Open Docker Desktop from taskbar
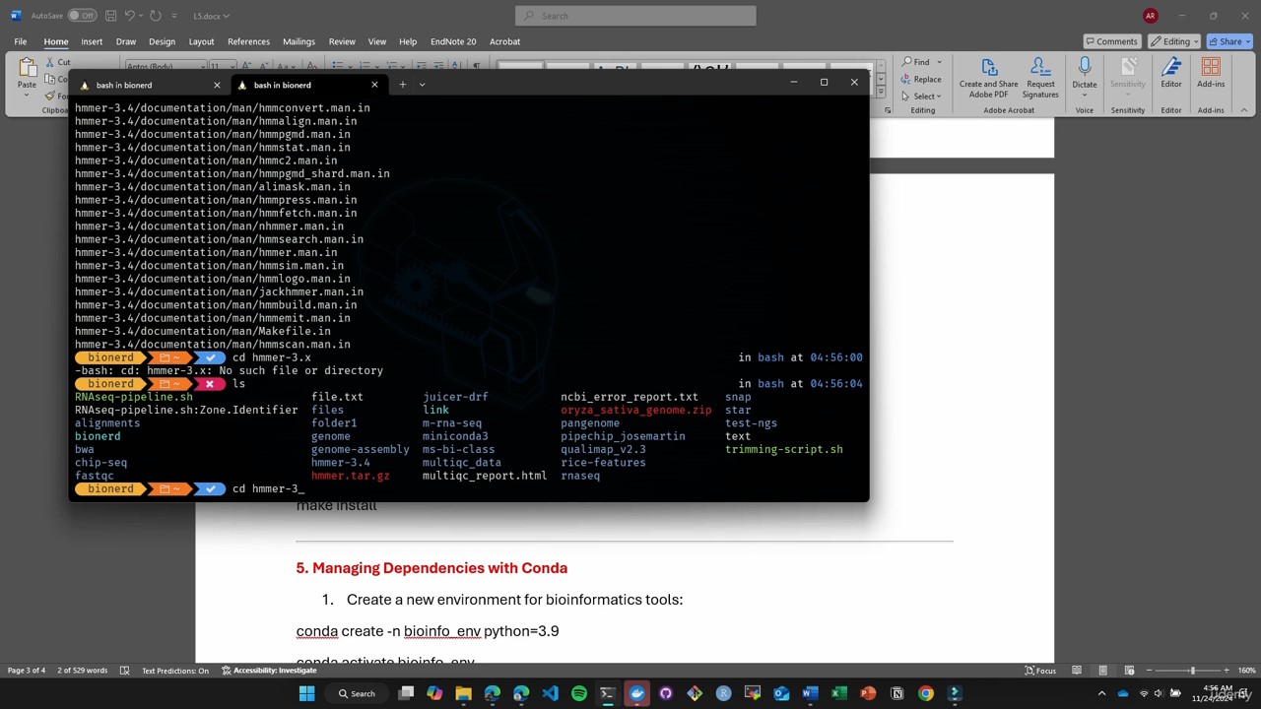The height and width of the screenshot is (709, 1261). click(x=636, y=693)
